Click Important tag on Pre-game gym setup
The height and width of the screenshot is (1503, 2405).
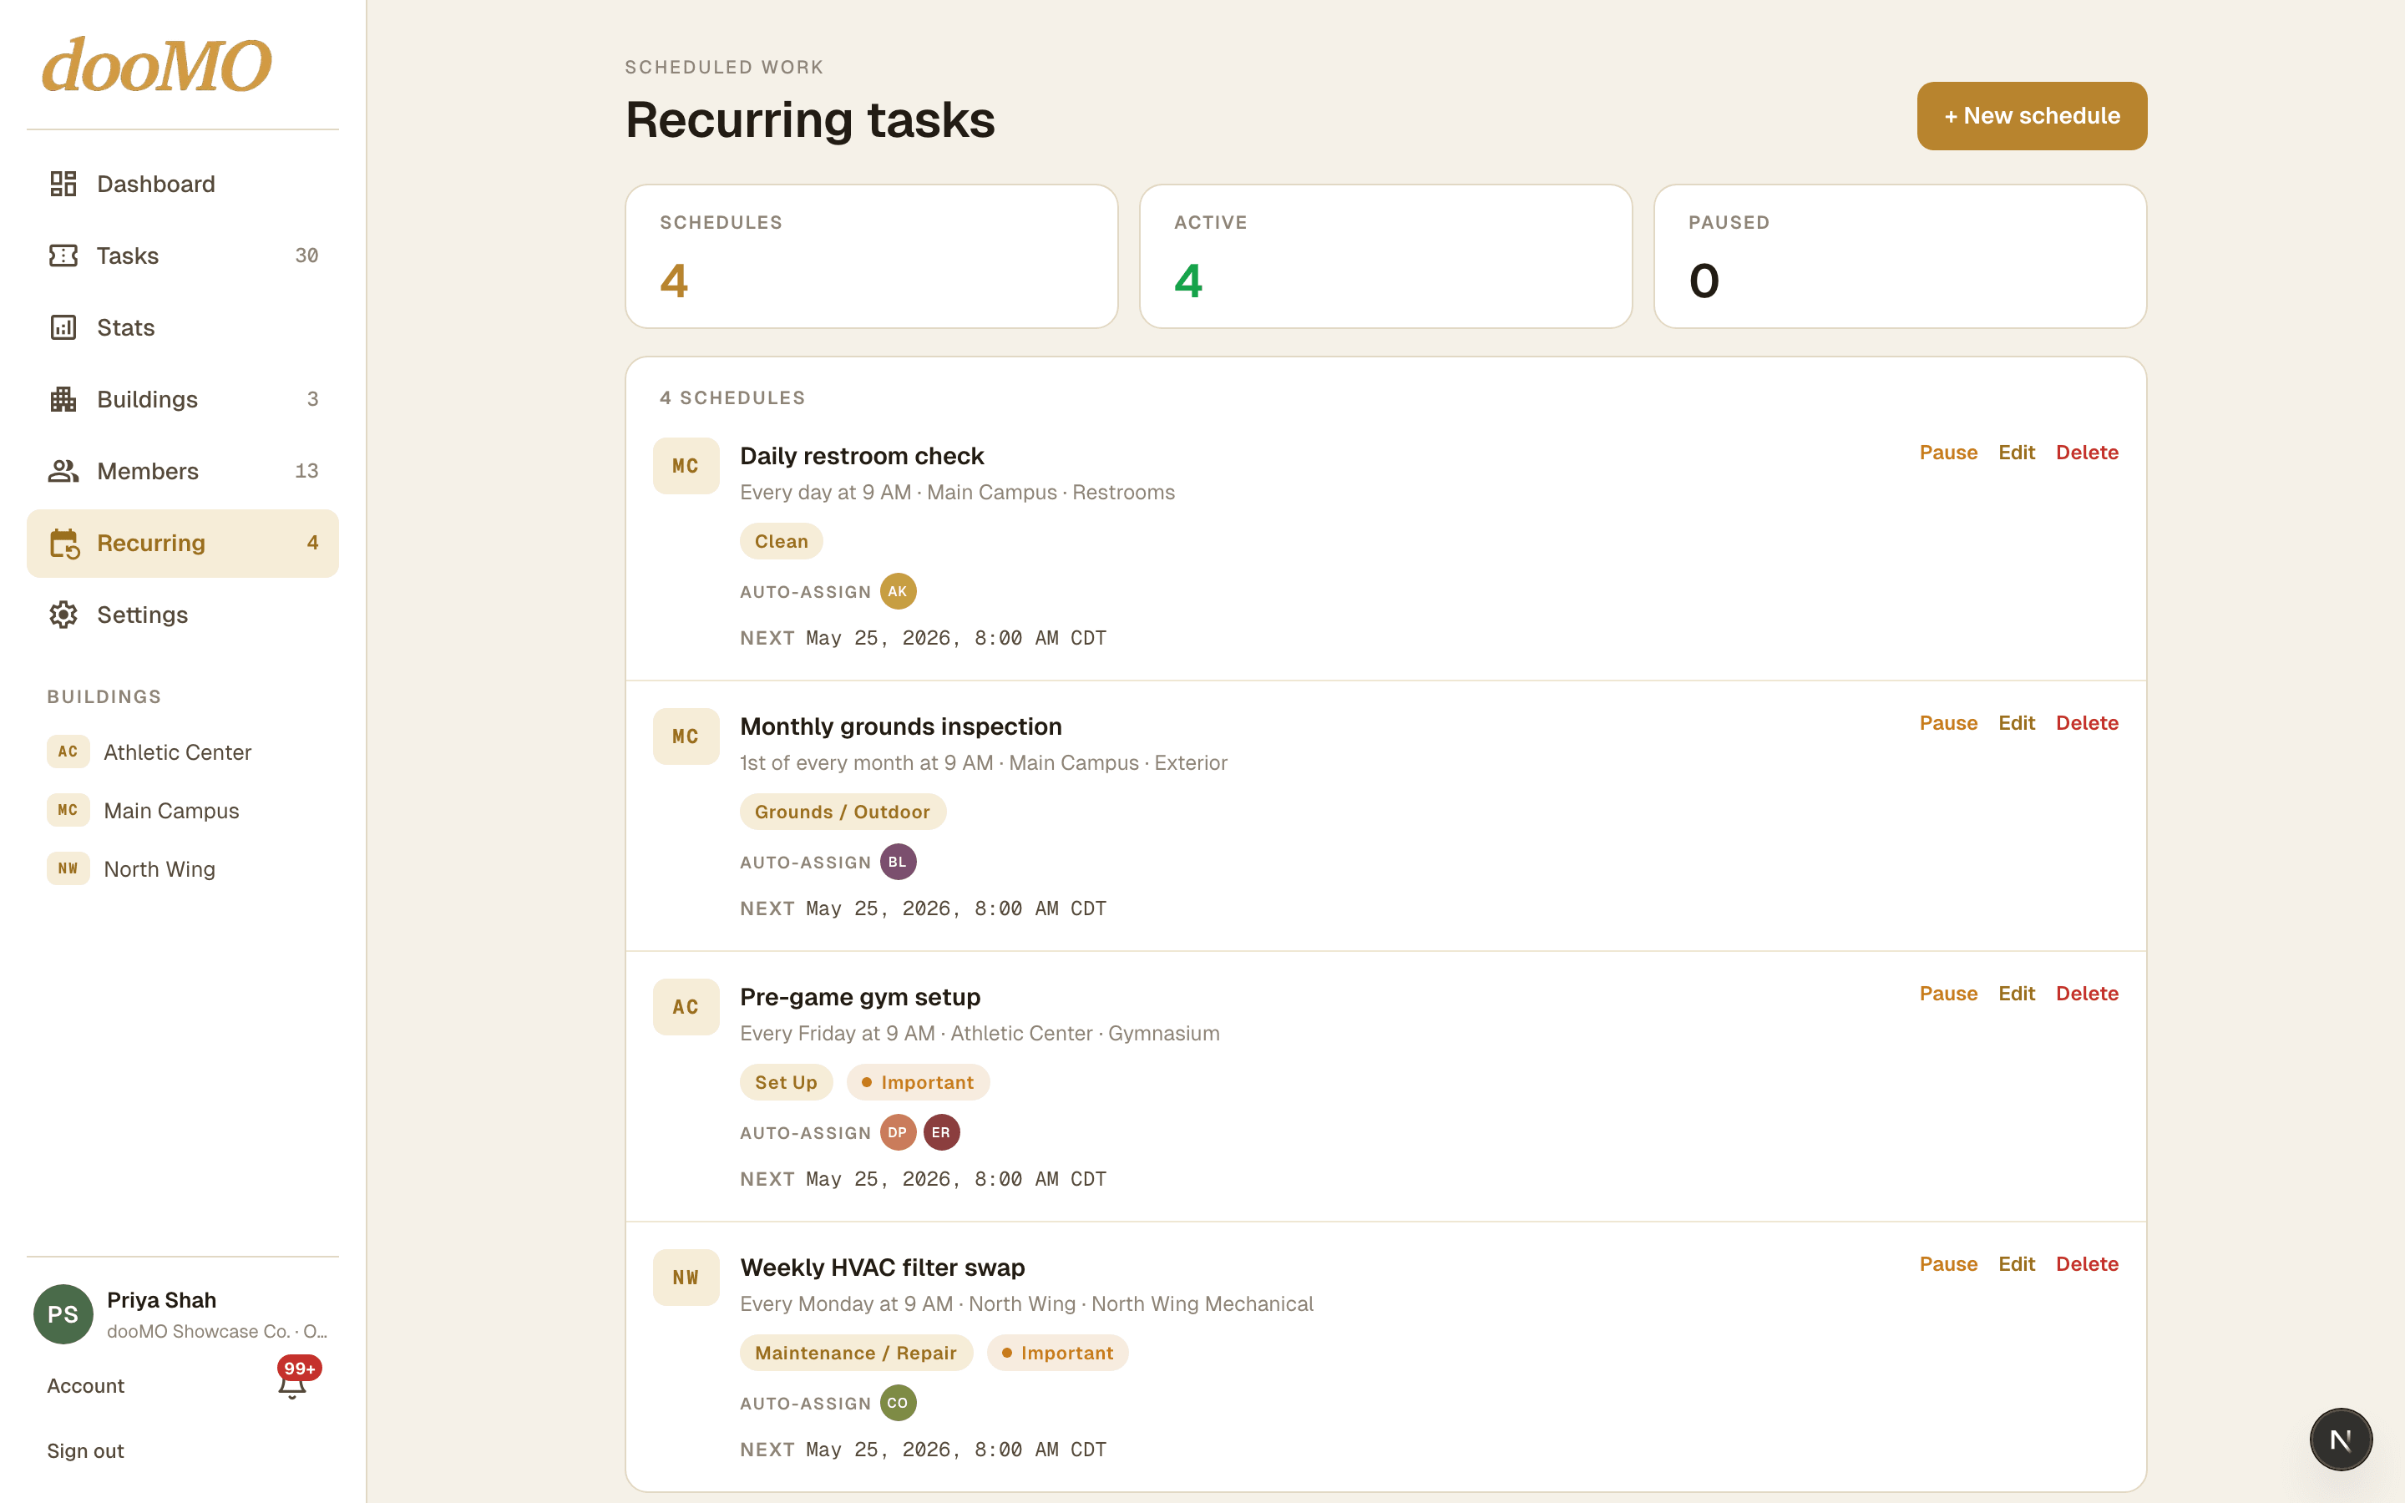pyautogui.click(x=919, y=1081)
